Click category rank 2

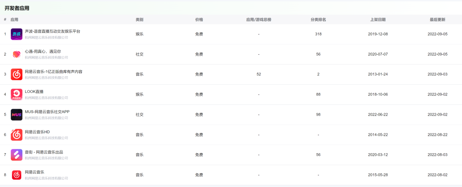pyautogui.click(x=318, y=74)
